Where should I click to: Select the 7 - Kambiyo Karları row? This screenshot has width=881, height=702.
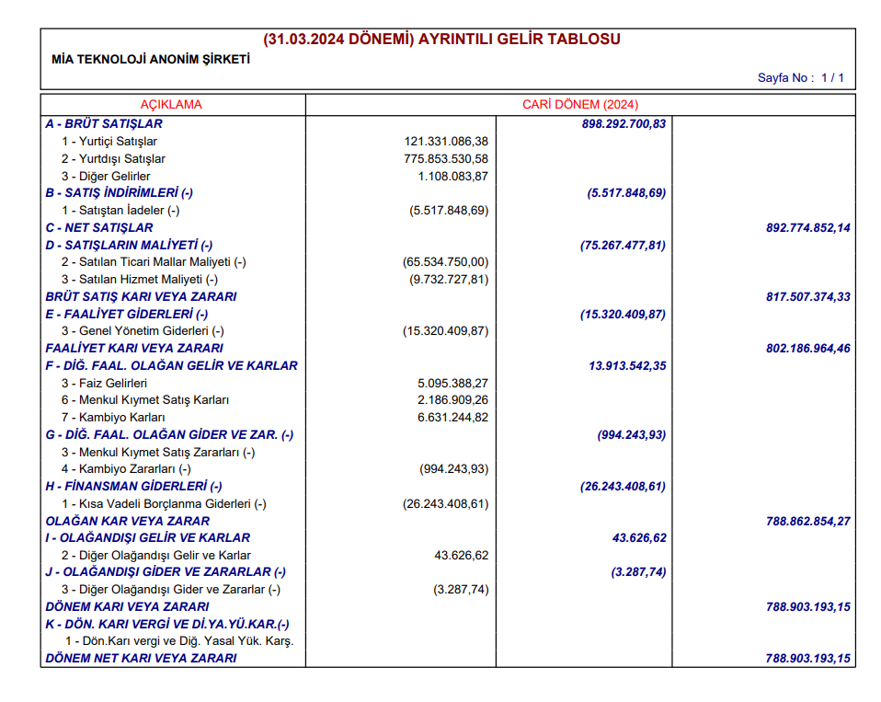coord(113,418)
